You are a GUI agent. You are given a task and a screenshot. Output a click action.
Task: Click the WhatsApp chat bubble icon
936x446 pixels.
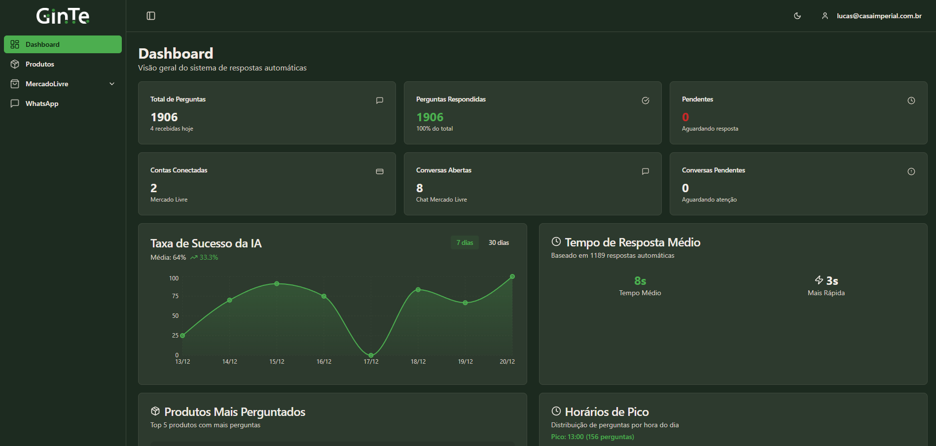point(15,103)
